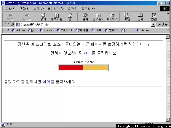
Task: Click inside the address field C:\스크린샷\01.html
Action: click(x=85, y=25)
